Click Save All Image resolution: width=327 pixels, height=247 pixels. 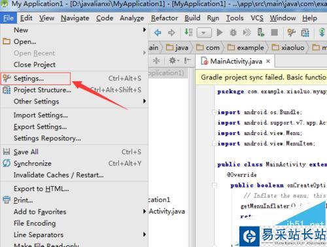click(x=74, y=152)
